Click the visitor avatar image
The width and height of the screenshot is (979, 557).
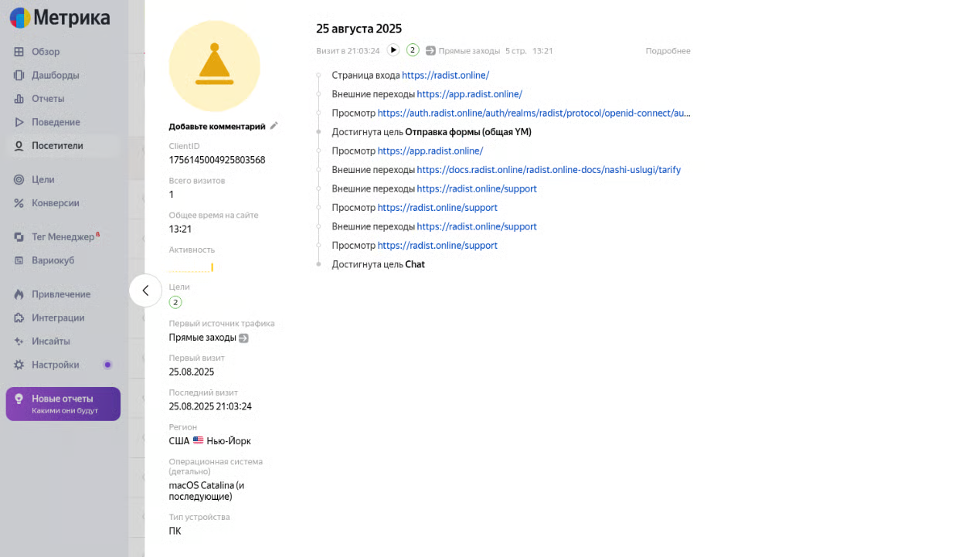(214, 66)
